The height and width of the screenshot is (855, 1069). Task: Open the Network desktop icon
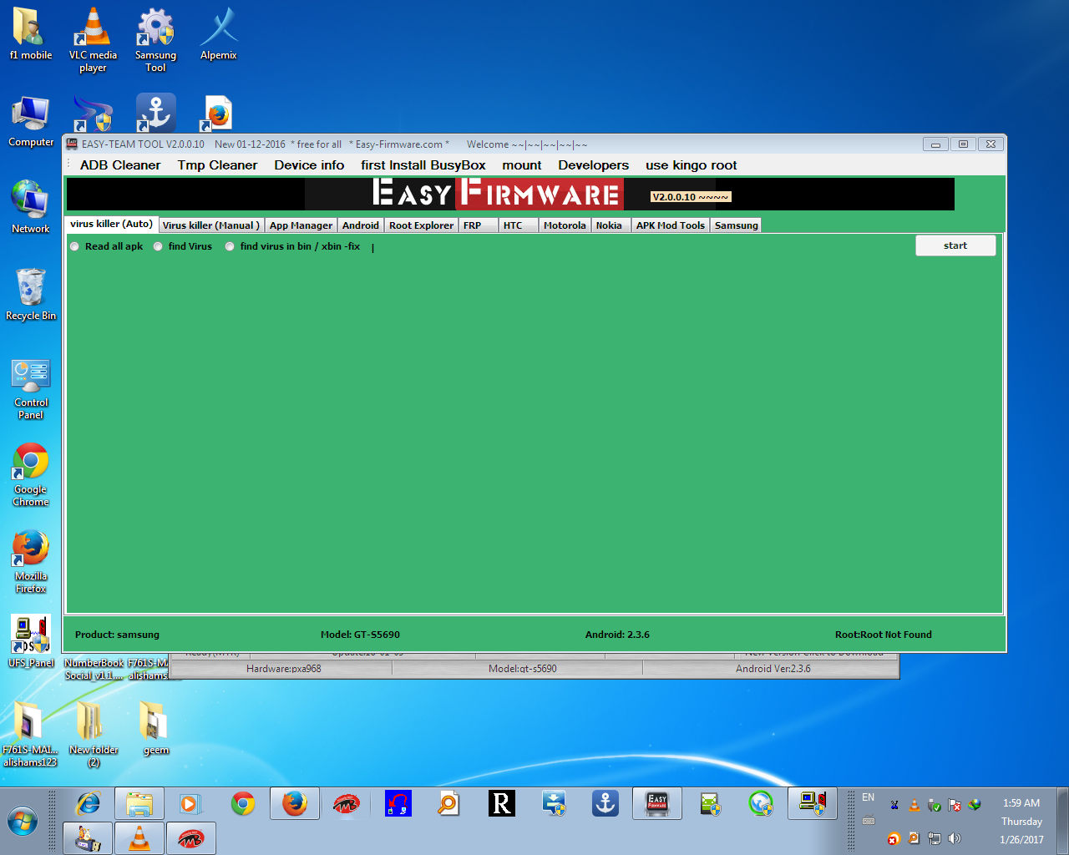(x=31, y=207)
